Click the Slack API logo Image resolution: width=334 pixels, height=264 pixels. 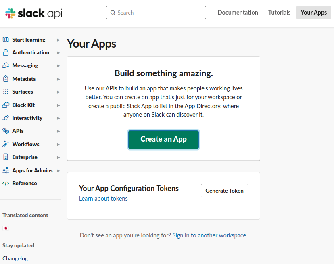click(34, 13)
